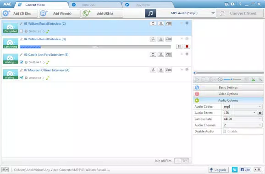The width and height of the screenshot is (265, 174).
Task: Click the Upgrade button in status bar
Action: click(218, 169)
